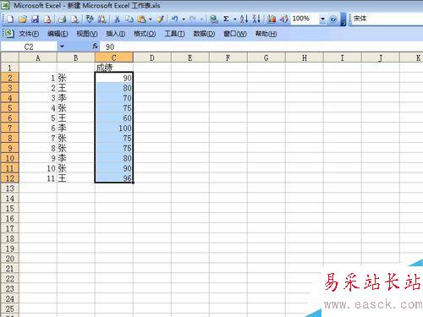Click the 张 cell in row 2

(76, 78)
